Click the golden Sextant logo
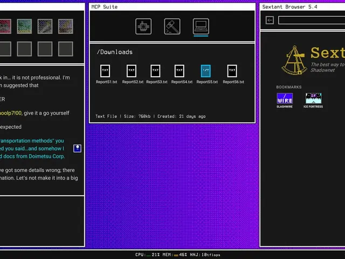 click(294, 60)
